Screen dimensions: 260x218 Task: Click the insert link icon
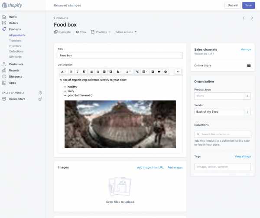137,72
